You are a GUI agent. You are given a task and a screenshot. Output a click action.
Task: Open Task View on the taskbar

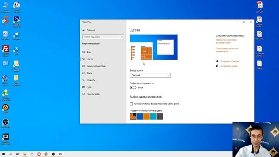tap(17, 154)
